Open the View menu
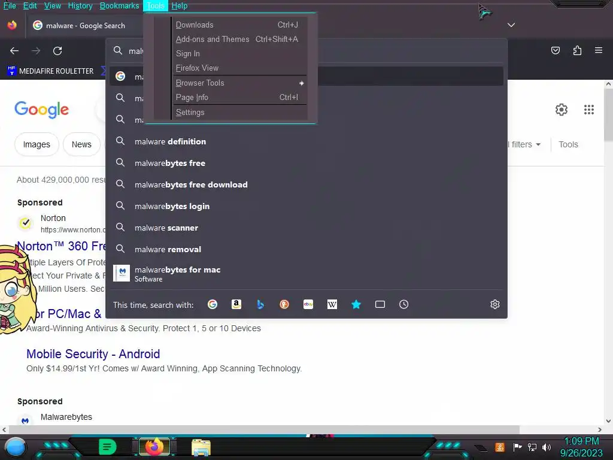Image resolution: width=613 pixels, height=460 pixels. click(53, 5)
